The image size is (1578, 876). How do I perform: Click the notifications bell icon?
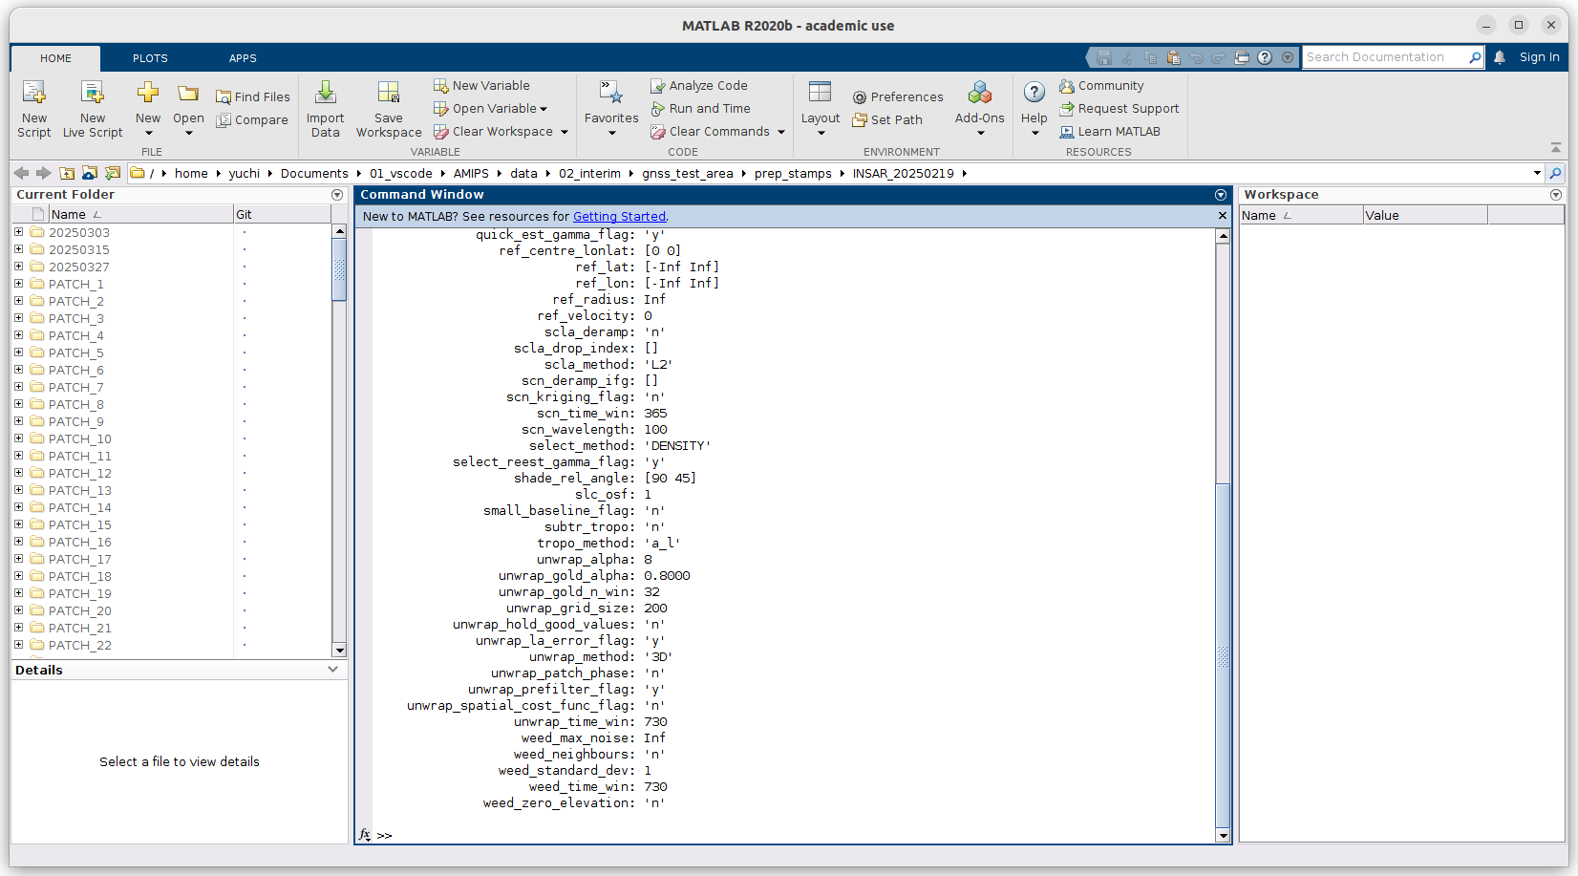(1500, 57)
